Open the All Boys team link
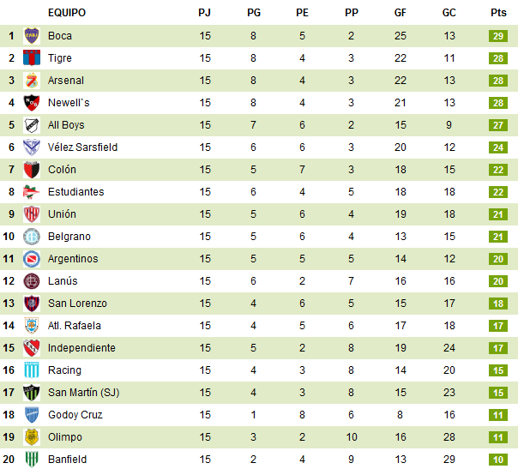 [x=66, y=125]
